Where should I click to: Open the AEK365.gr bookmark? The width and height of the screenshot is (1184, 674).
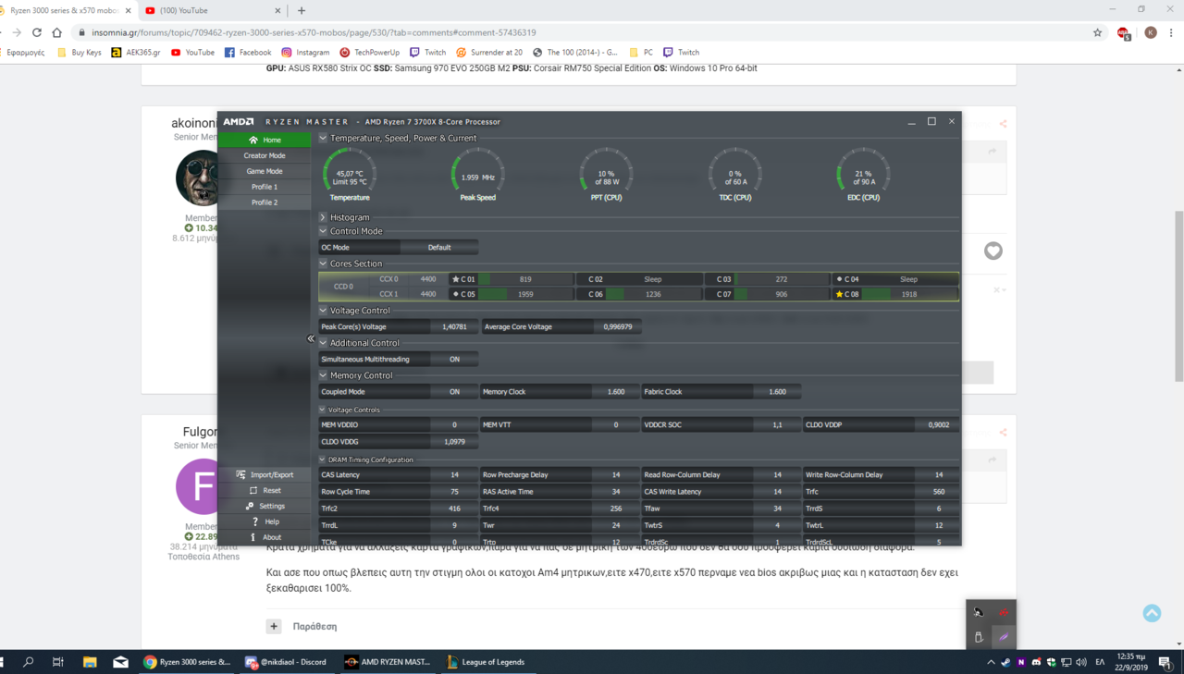click(136, 53)
